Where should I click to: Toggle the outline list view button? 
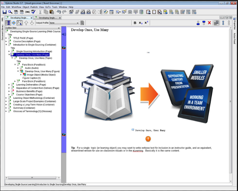point(8,23)
